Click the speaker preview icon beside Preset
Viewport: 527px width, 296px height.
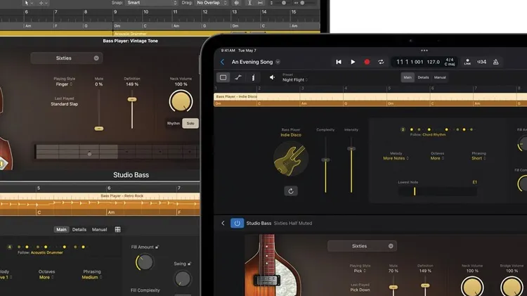pos(272,77)
